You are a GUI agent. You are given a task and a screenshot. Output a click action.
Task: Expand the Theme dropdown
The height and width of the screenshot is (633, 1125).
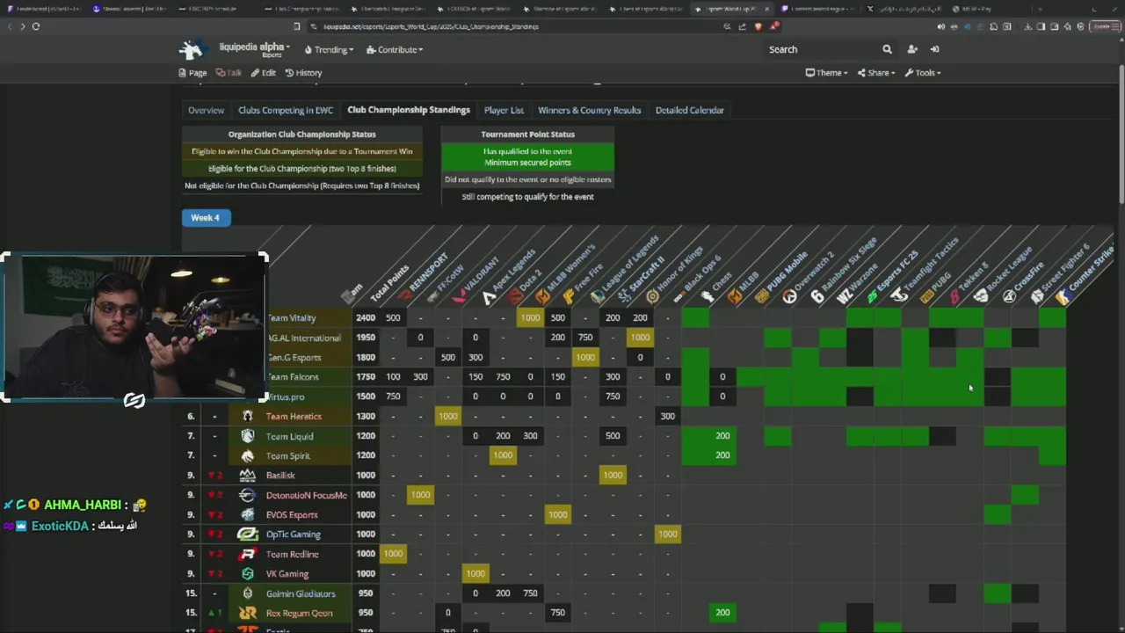(x=826, y=73)
